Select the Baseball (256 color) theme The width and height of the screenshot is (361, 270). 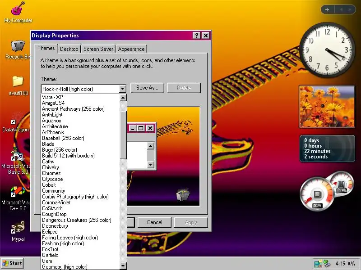tap(81, 138)
